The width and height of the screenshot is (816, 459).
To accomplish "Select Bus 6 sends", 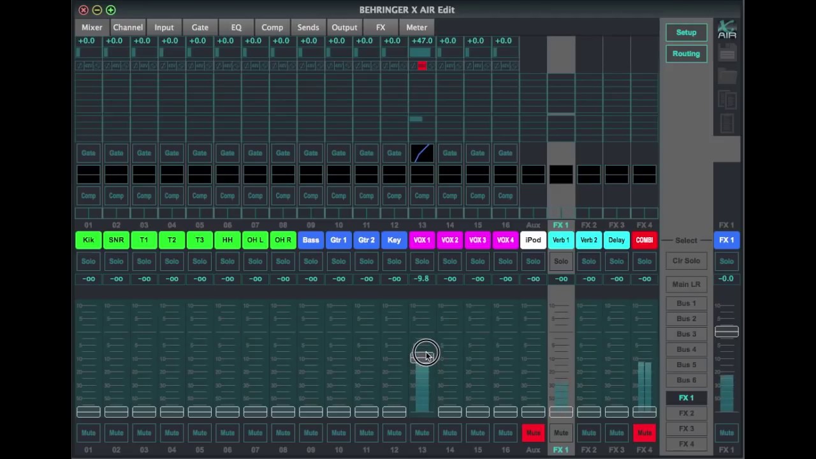I will click(x=687, y=380).
